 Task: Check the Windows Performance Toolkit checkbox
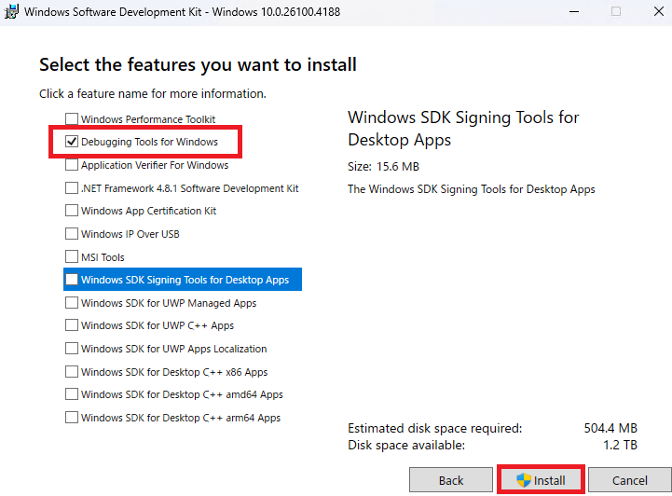click(x=72, y=118)
